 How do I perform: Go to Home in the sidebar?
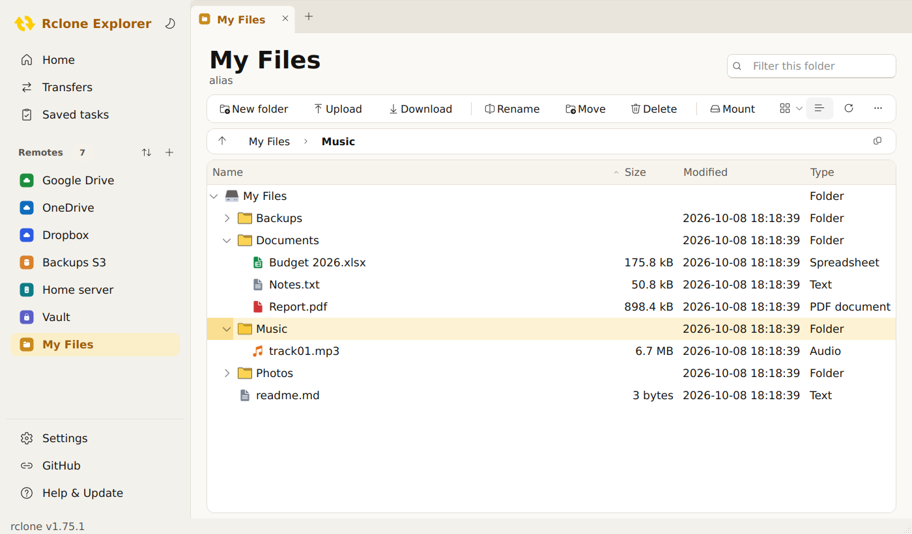(95, 60)
